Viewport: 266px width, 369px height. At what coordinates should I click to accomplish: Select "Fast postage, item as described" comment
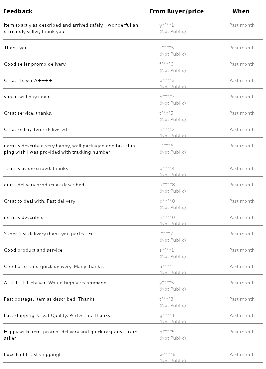click(49, 299)
